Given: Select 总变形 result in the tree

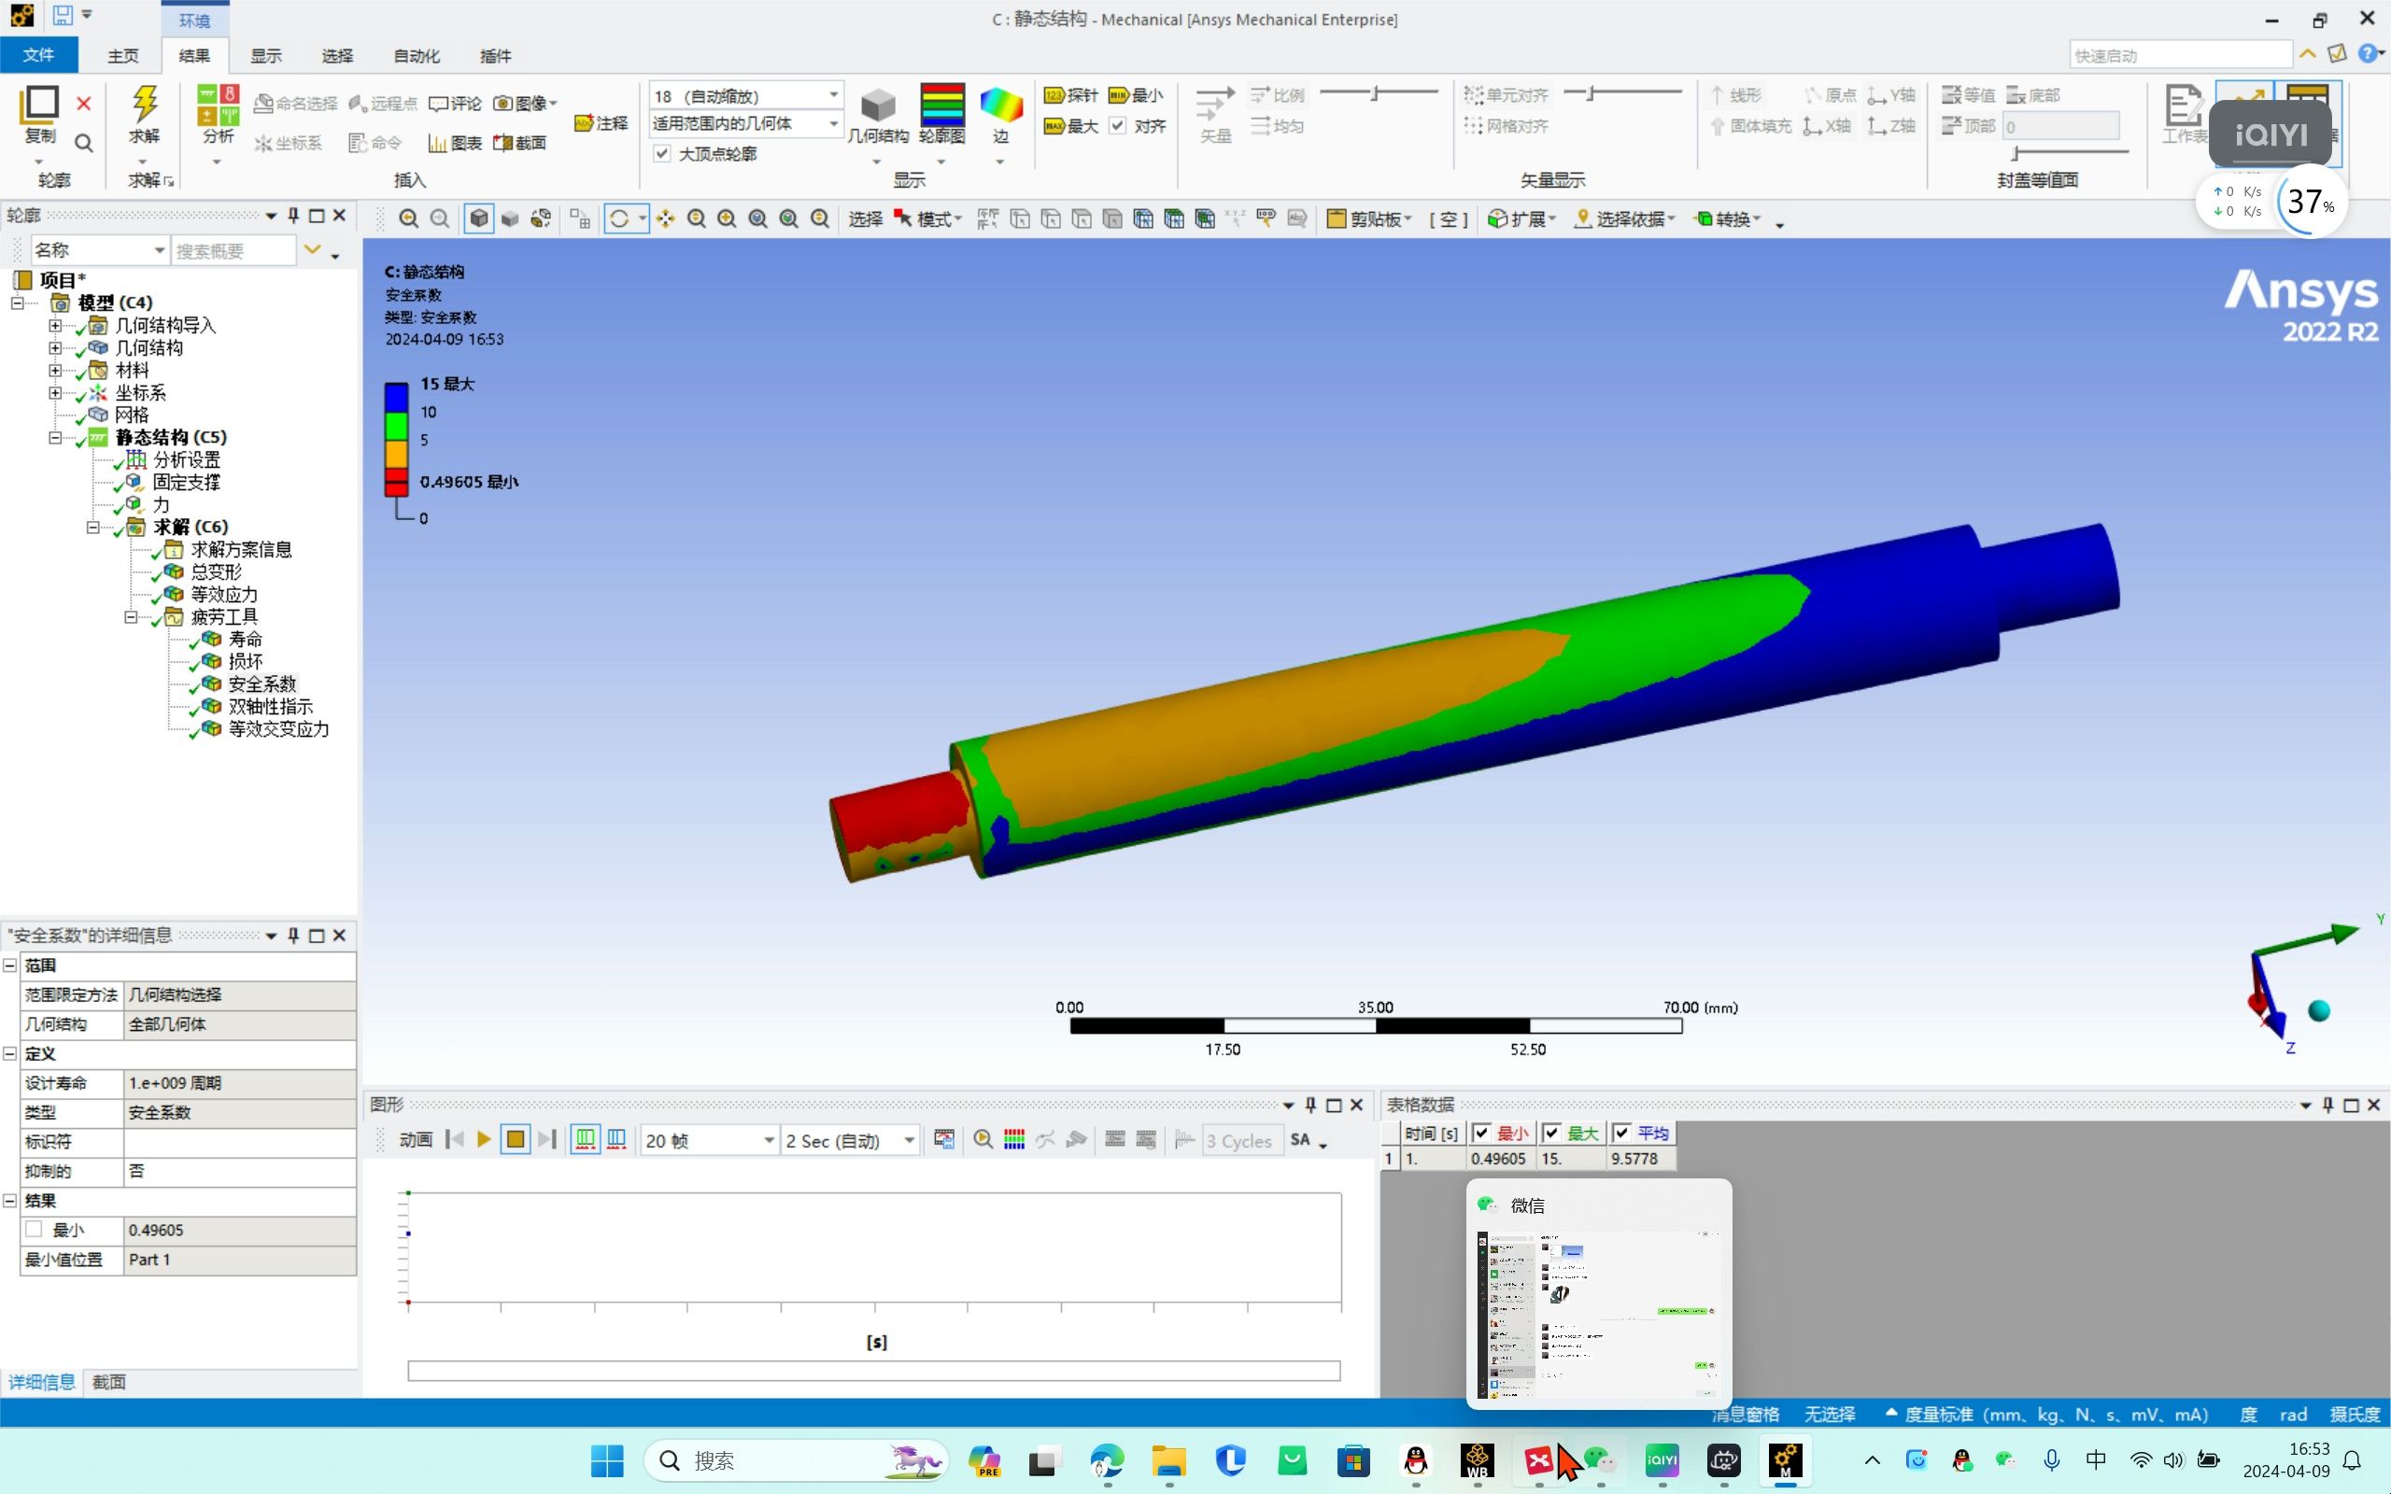Looking at the screenshot, I should coord(217,571).
